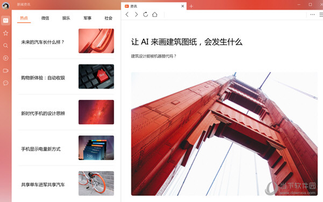Switch to the 娱乐 category
The image size is (323, 202).
pyautogui.click(x=66, y=18)
